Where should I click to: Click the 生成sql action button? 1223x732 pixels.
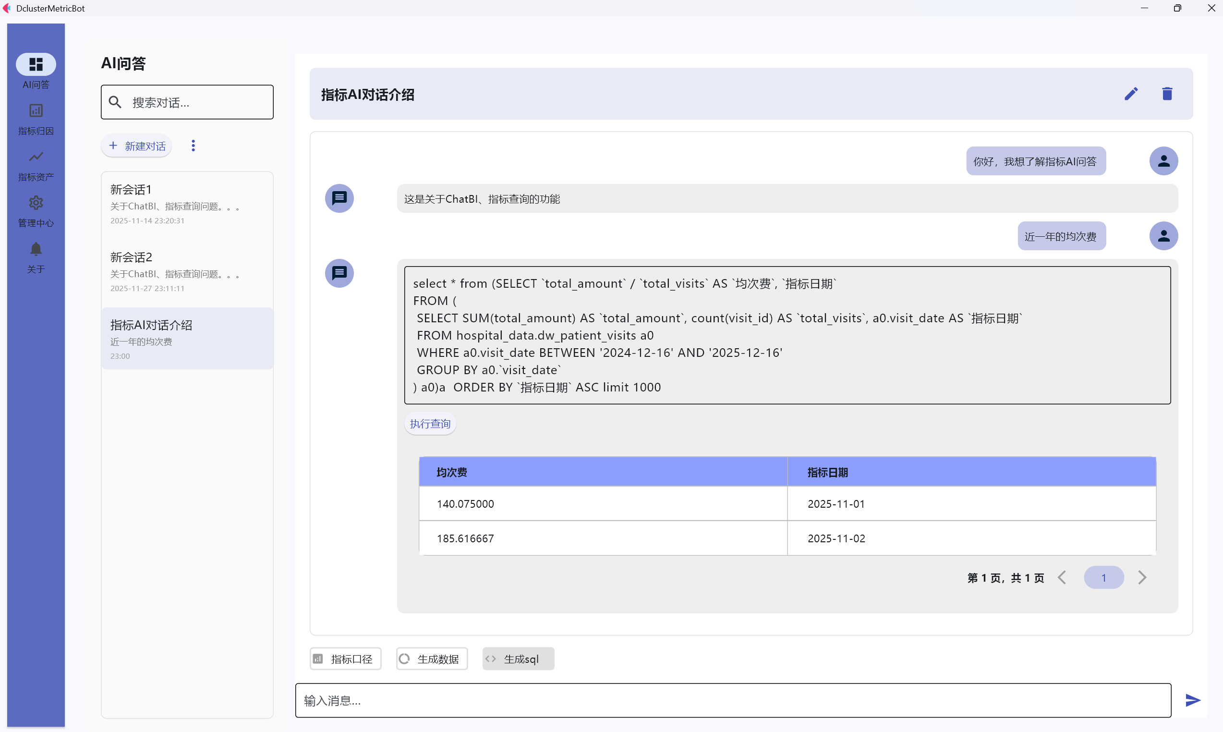(518, 658)
